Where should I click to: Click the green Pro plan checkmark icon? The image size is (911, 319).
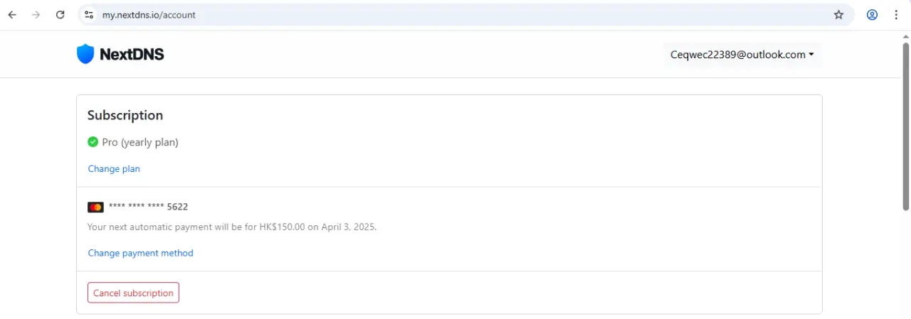[93, 142]
